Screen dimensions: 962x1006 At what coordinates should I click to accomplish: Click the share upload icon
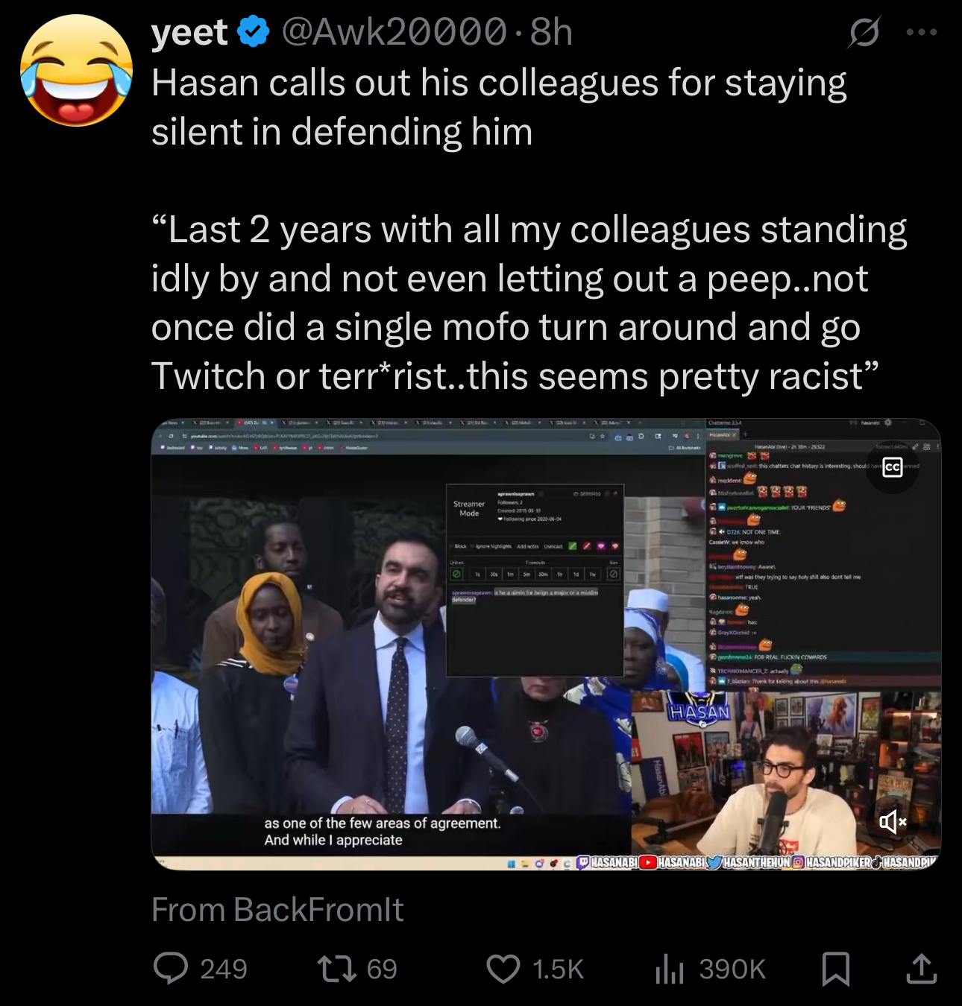(922, 969)
